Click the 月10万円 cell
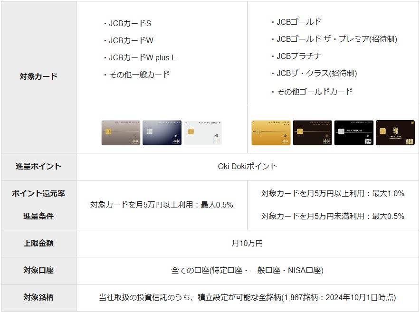 (247, 243)
